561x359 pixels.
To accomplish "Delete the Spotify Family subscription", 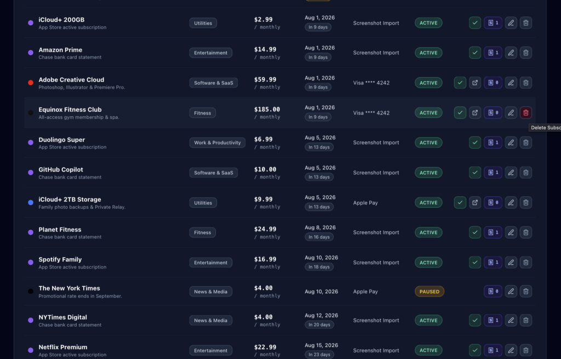I will coord(525,263).
